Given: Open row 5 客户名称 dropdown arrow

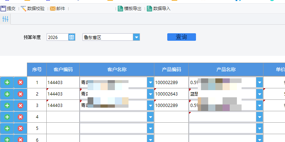Looking at the screenshot, I should [150, 128].
